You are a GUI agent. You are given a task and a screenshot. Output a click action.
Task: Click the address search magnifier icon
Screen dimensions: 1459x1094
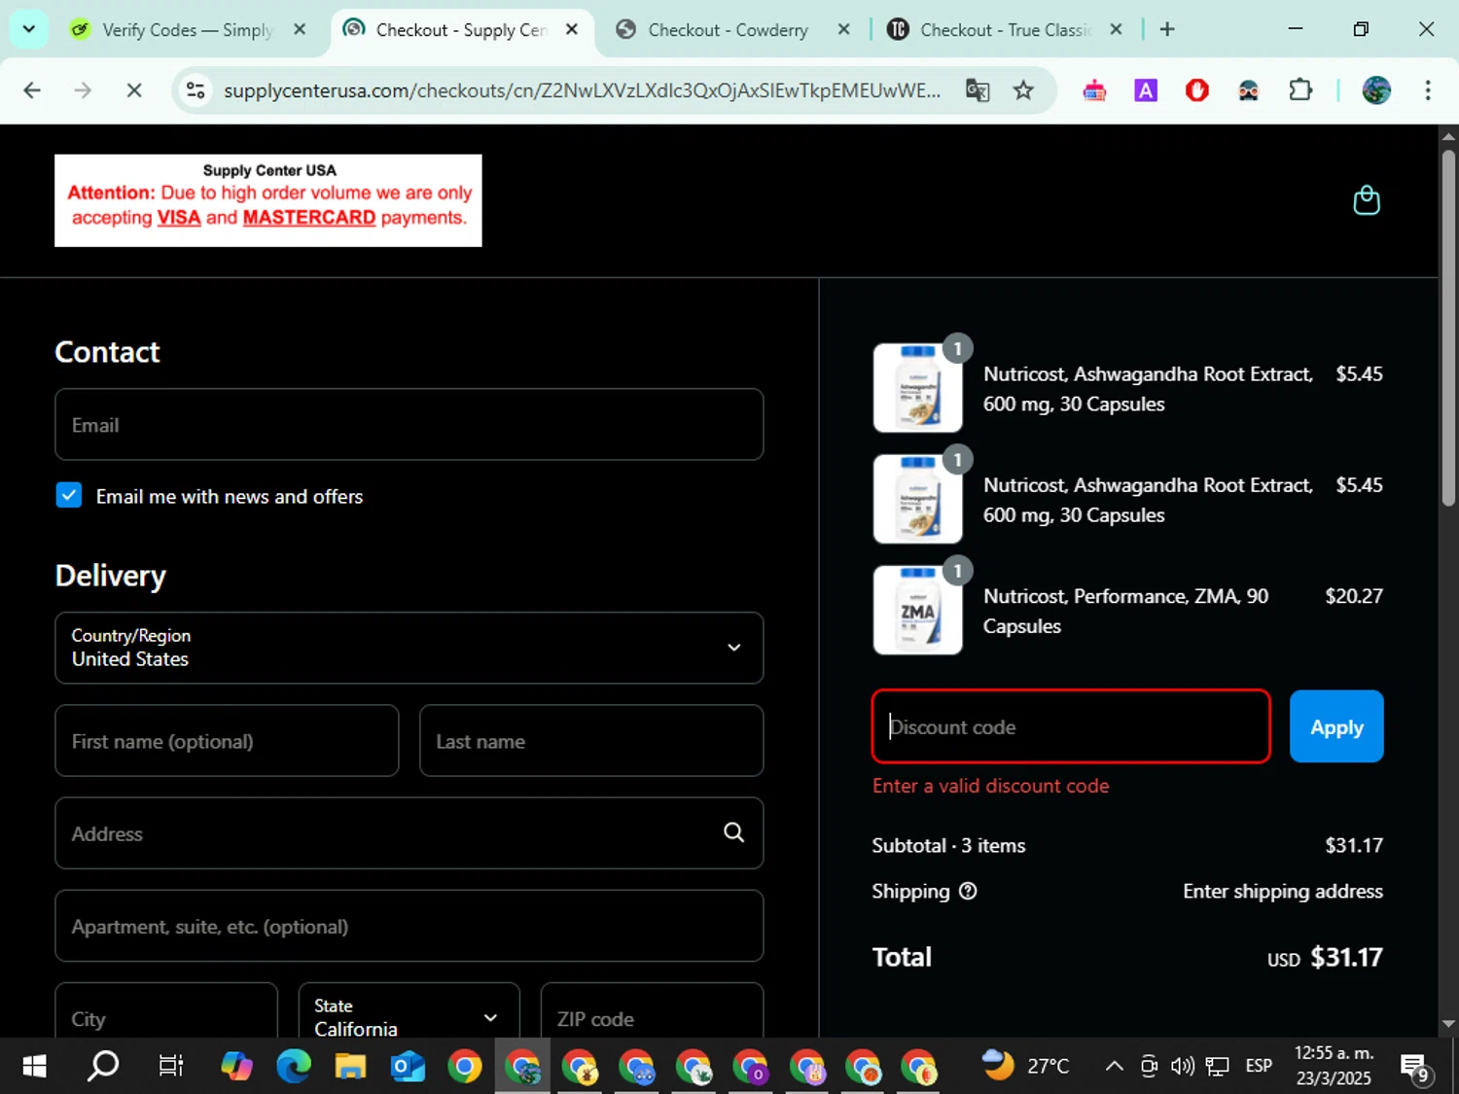coord(733,832)
